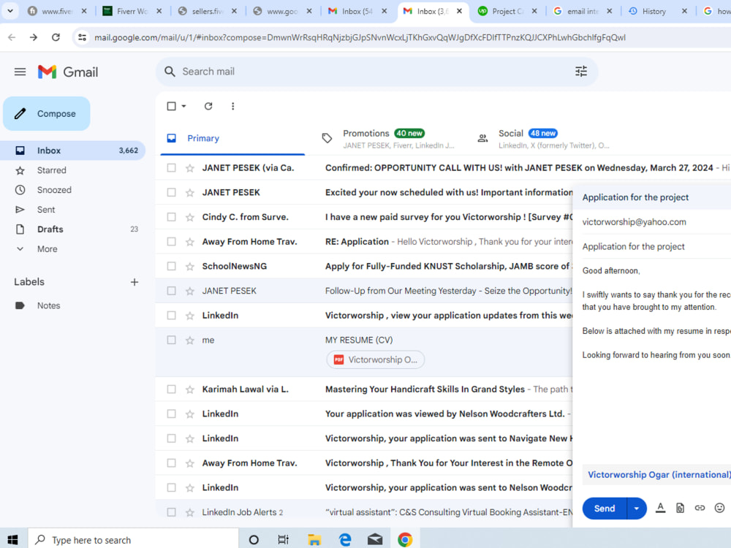Click the browser Back arrow
Image resolution: width=731 pixels, height=548 pixels.
[12, 37]
